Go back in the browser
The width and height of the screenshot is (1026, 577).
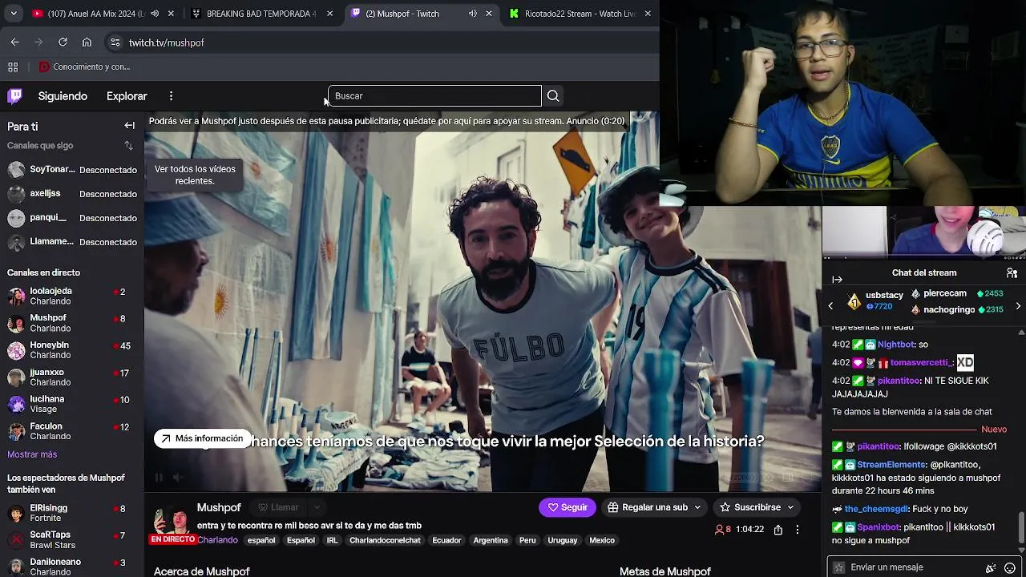(x=15, y=42)
